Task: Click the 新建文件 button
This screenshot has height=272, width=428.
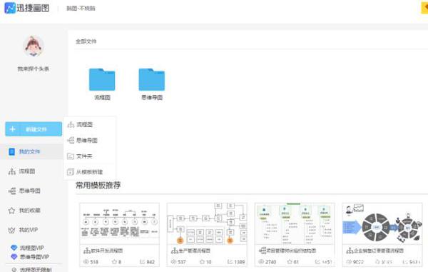Action: click(x=34, y=129)
